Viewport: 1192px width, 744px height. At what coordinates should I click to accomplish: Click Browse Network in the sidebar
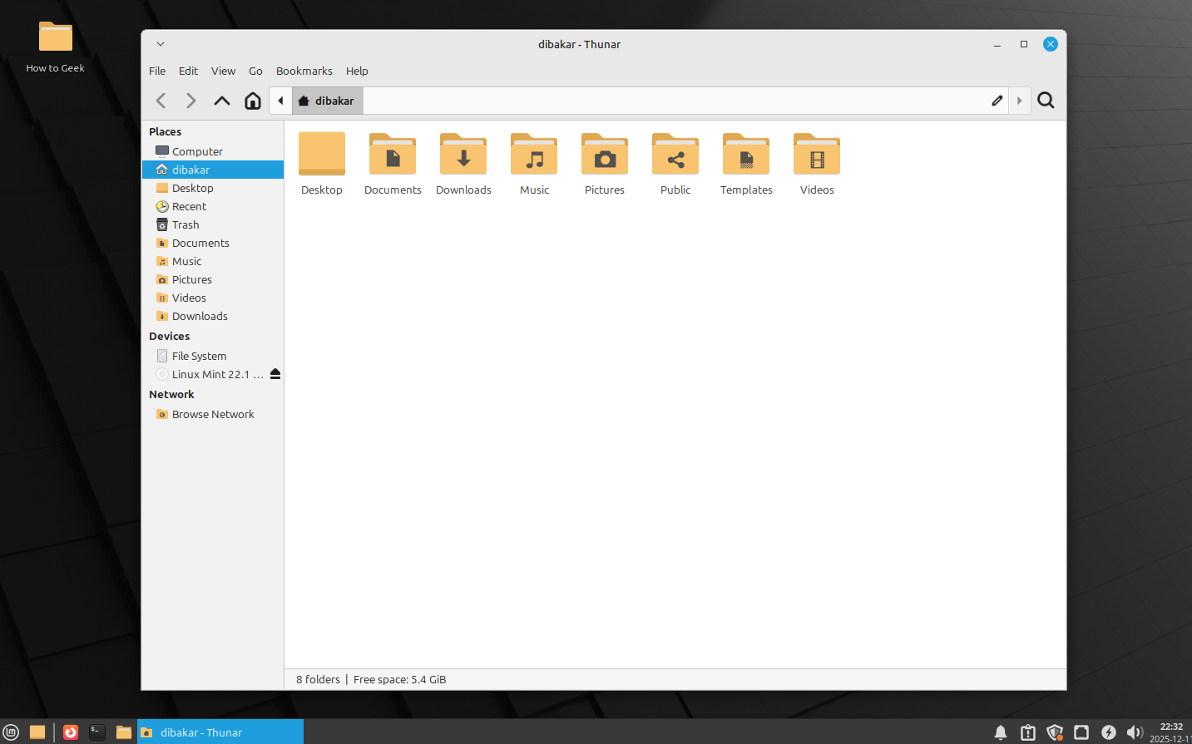tap(213, 414)
